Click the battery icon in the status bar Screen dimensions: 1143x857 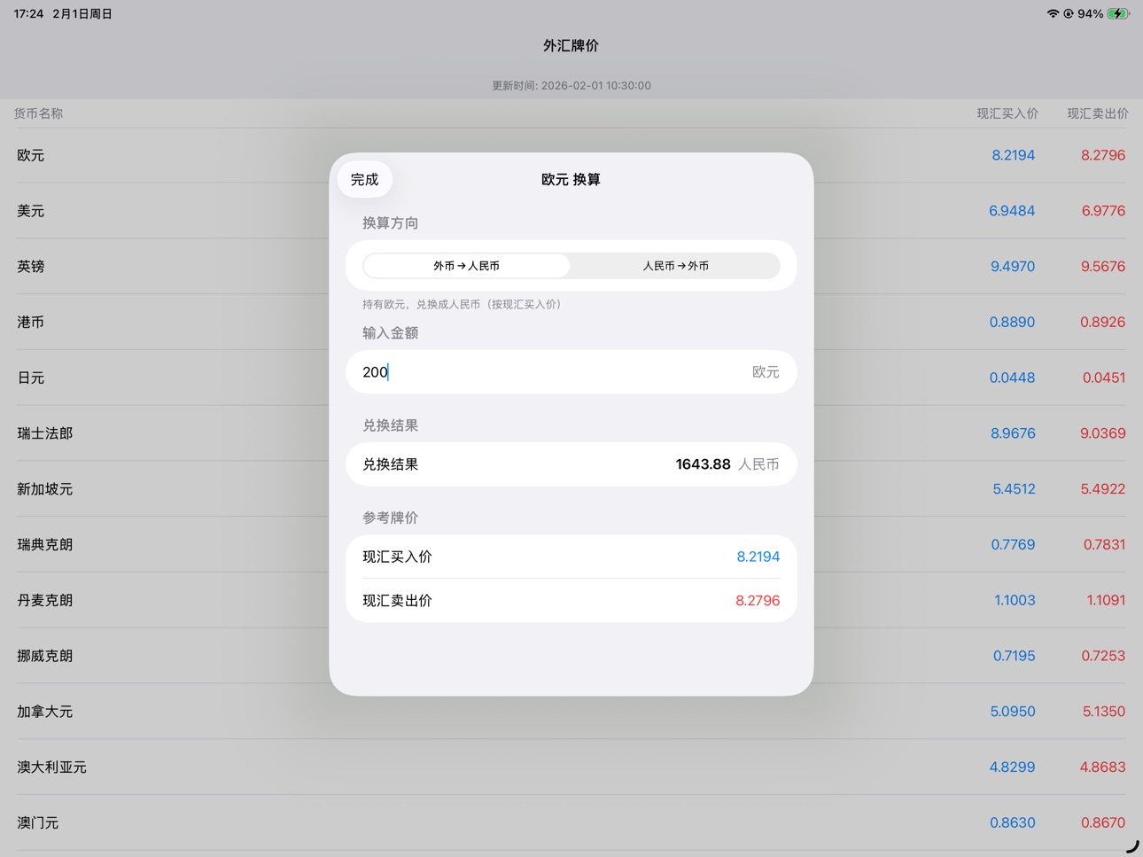point(1118,13)
